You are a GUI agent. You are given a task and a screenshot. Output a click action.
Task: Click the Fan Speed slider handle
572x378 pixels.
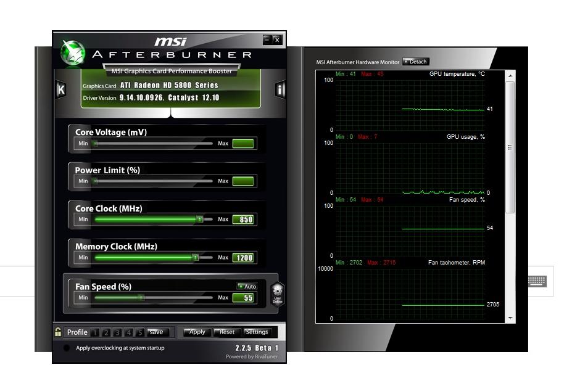pyautogui.click(x=141, y=297)
